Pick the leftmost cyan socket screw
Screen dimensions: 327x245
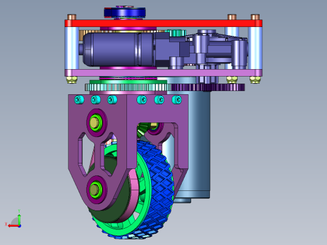[x=79, y=99]
